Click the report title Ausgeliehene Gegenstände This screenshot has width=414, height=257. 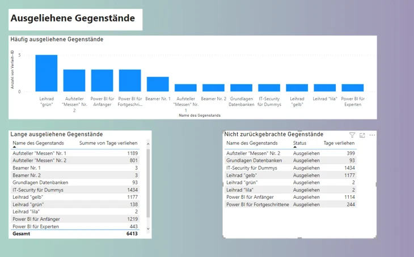73,18
